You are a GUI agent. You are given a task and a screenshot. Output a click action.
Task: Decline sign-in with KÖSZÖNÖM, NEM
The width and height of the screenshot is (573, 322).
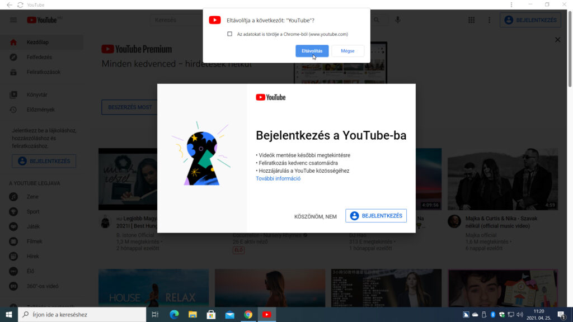316,216
